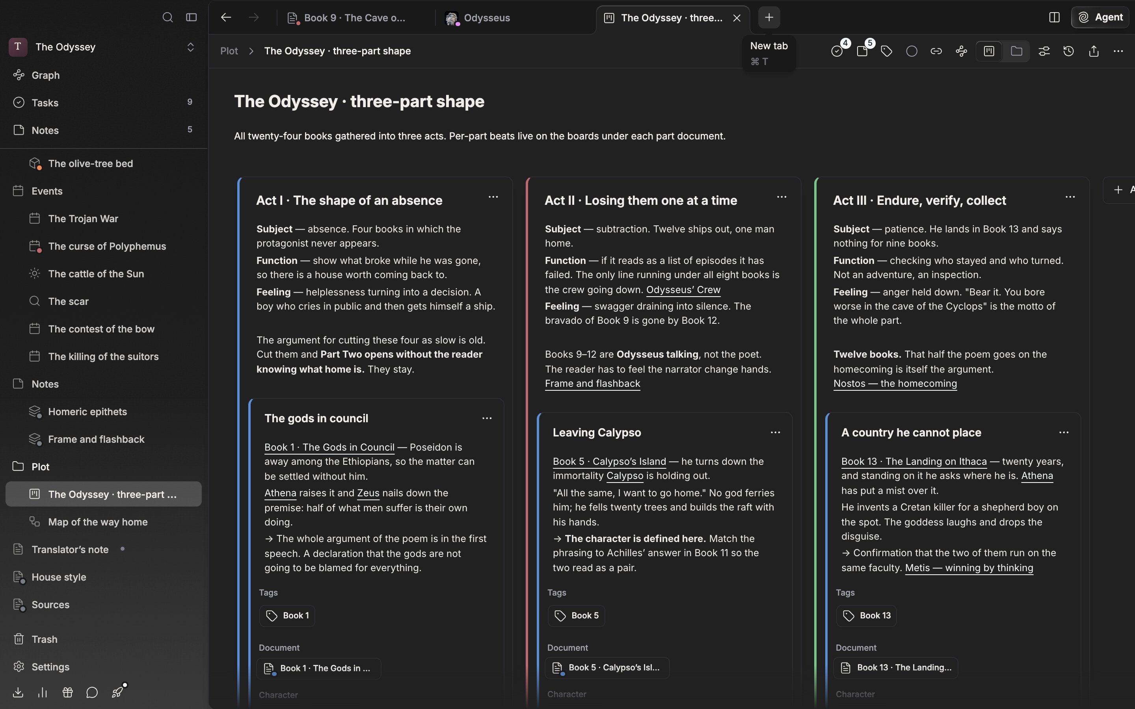The image size is (1135, 709).
Task: Open the statistics bar-chart icon
Action: point(43,692)
